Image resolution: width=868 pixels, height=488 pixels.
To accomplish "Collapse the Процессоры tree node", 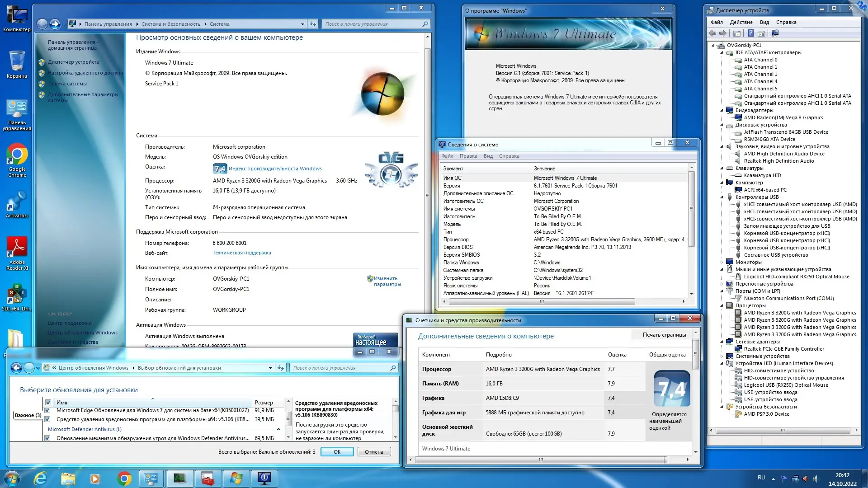I will tap(722, 305).
